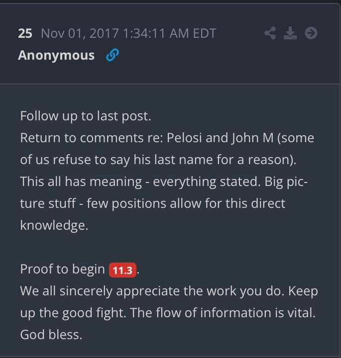
Task: Download this post using the download icon
Action: coord(290,33)
